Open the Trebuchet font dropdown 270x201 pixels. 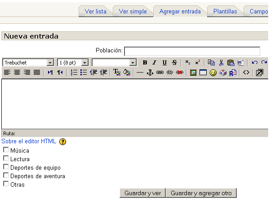[50, 63]
